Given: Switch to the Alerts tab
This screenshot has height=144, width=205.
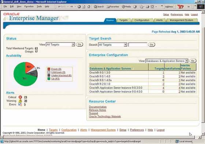Looking at the screenshot, I should [159, 20].
